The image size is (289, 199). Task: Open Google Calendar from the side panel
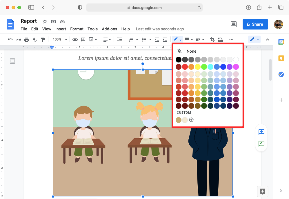(281, 42)
